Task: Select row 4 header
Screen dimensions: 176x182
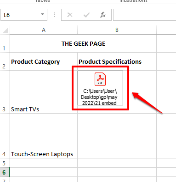Action: 5,136
